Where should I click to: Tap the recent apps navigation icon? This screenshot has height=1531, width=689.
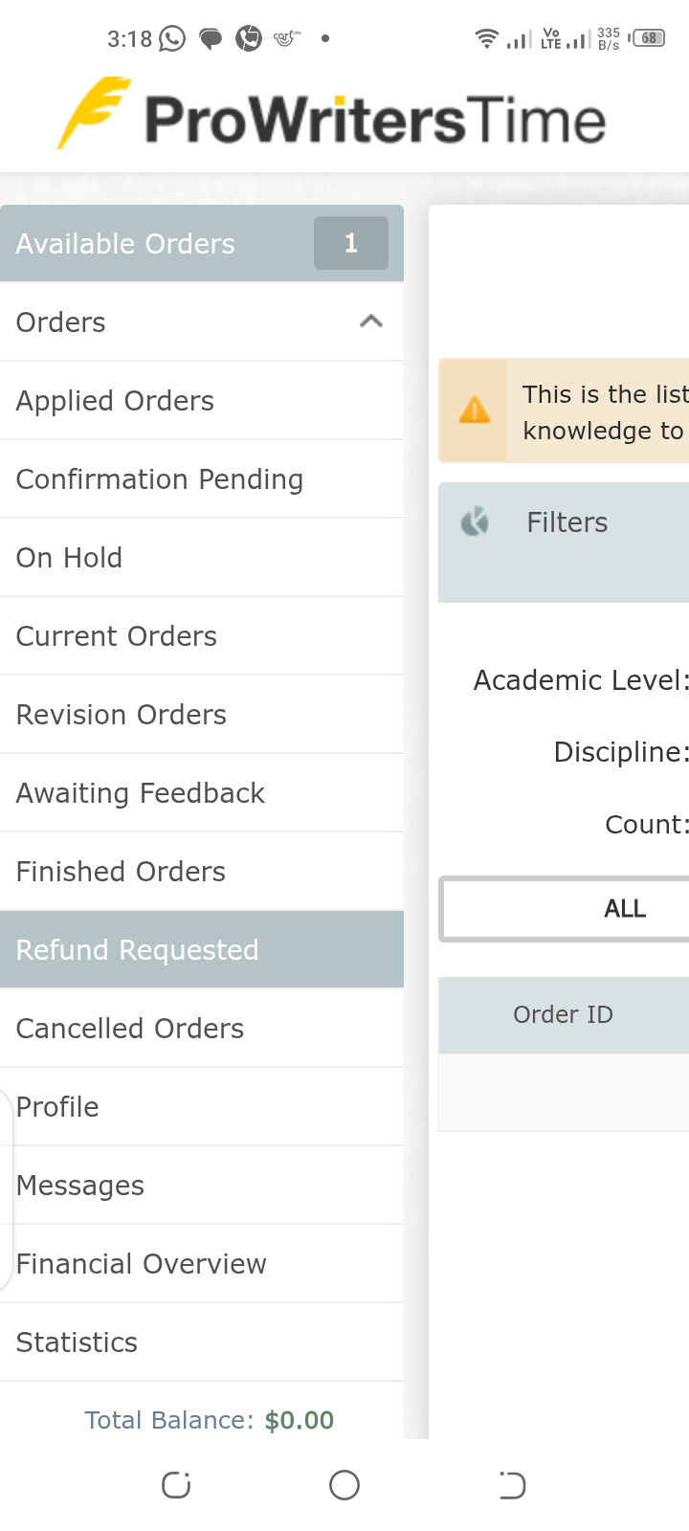(176, 1485)
